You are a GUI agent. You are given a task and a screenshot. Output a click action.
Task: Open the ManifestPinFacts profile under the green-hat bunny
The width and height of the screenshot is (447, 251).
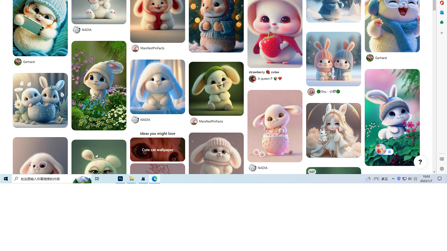(x=210, y=122)
